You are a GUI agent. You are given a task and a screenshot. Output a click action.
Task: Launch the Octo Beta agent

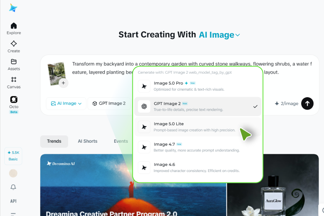click(x=13, y=105)
